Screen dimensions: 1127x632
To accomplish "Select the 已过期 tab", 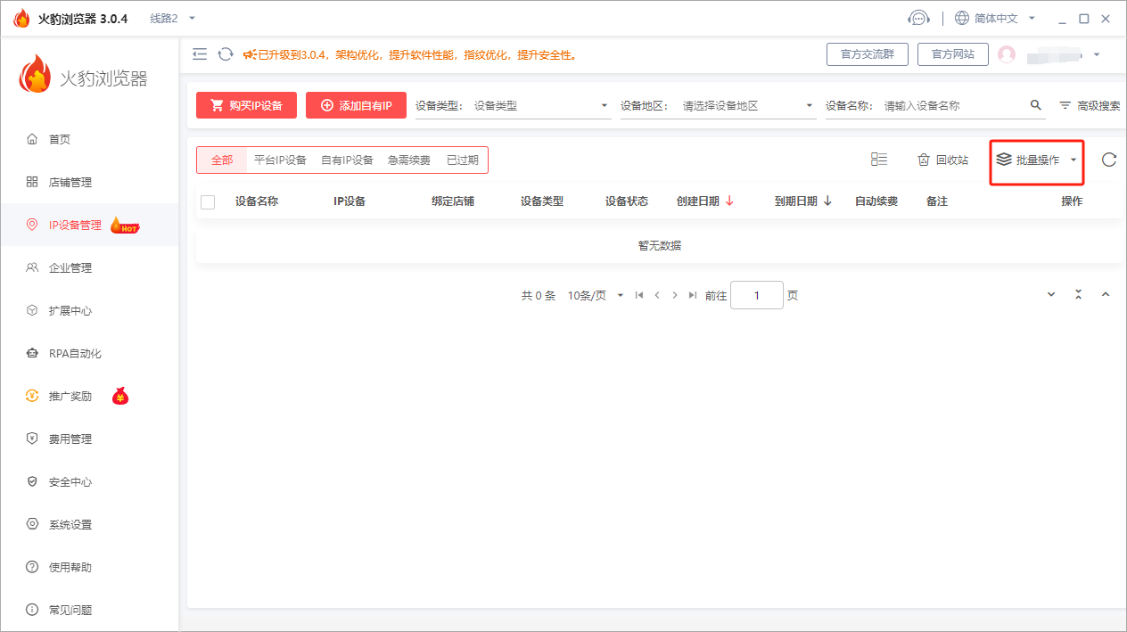I will (463, 160).
